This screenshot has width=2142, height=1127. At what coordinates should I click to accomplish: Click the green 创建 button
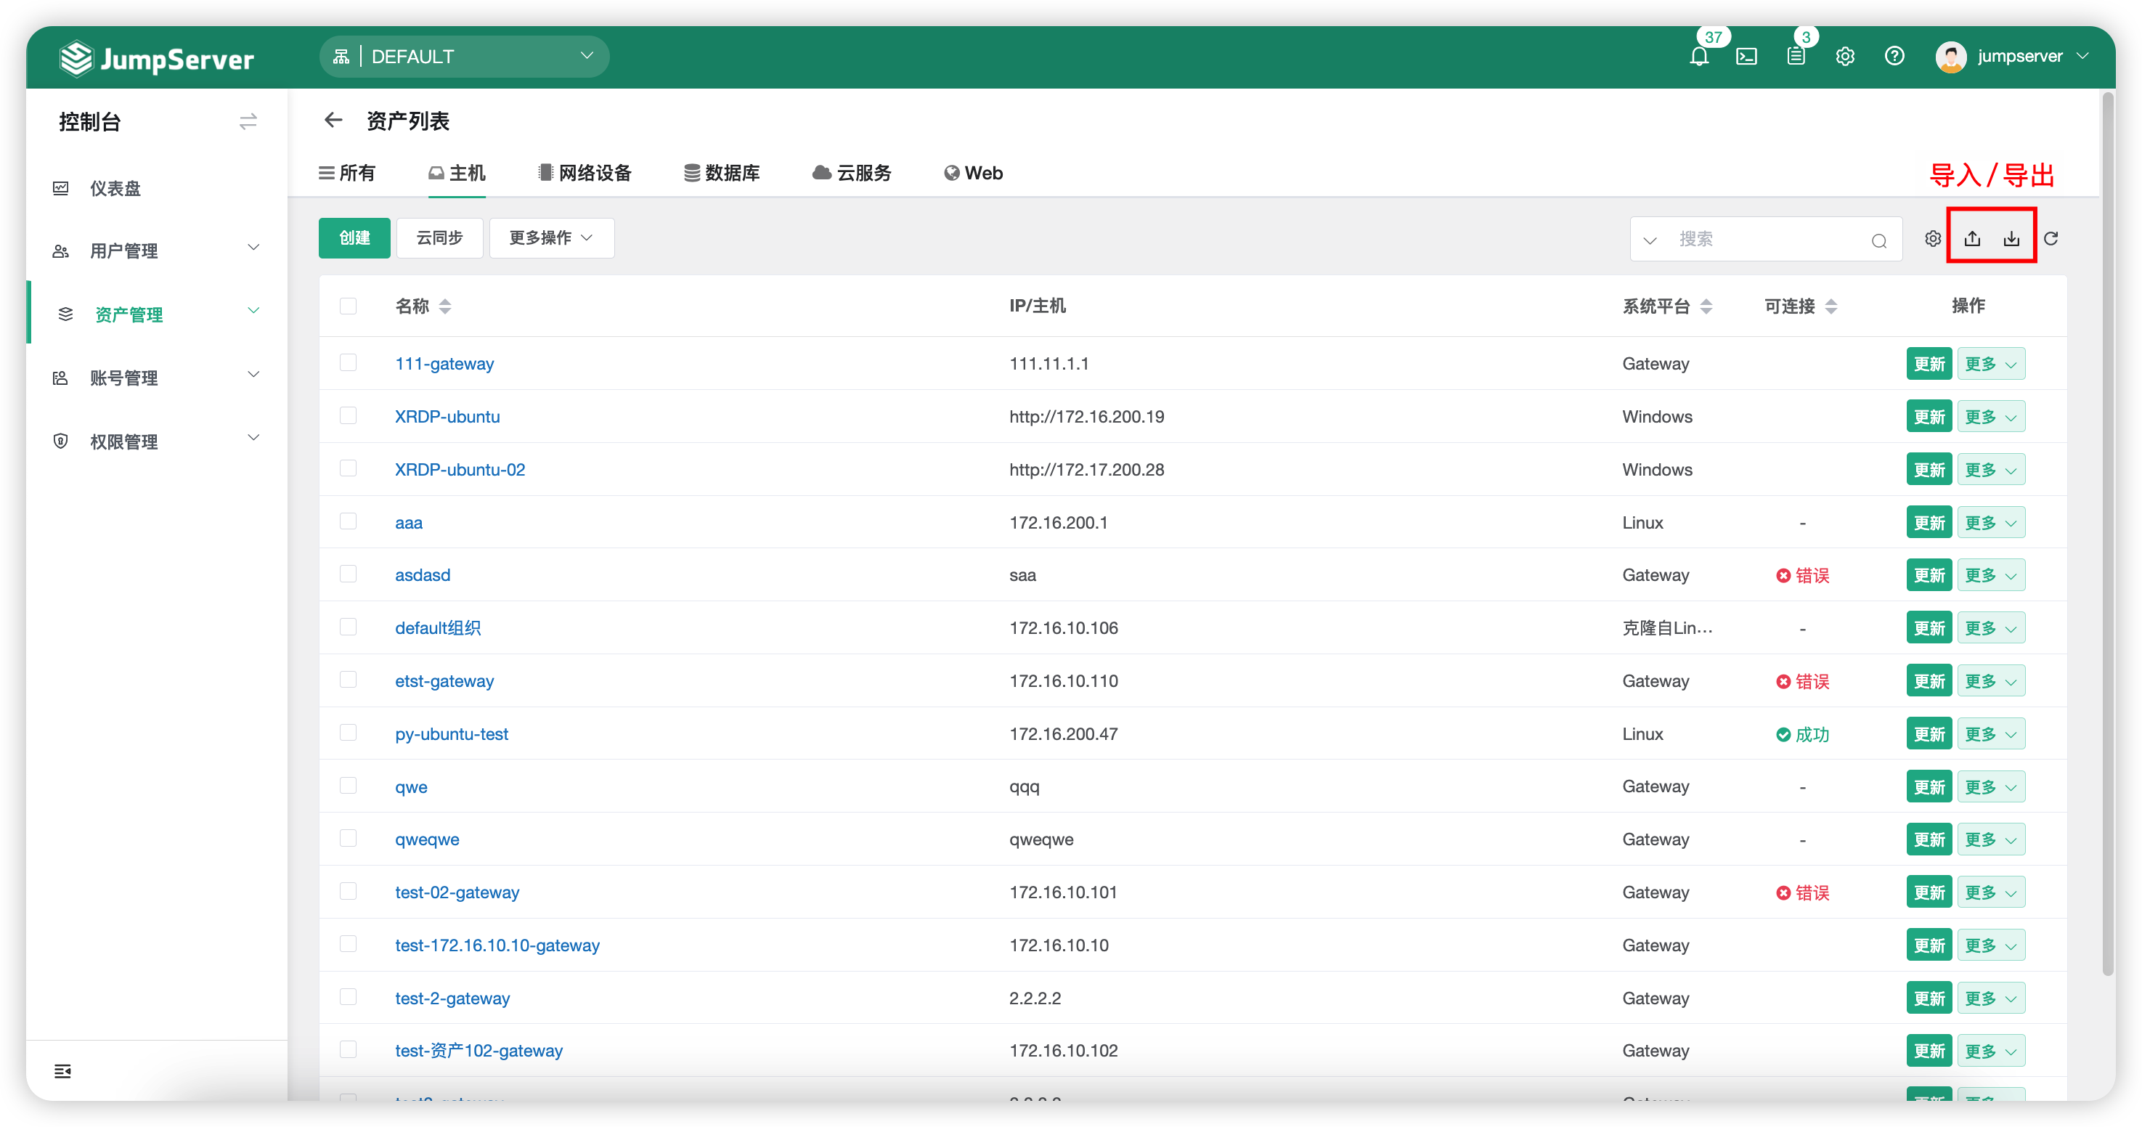(354, 238)
